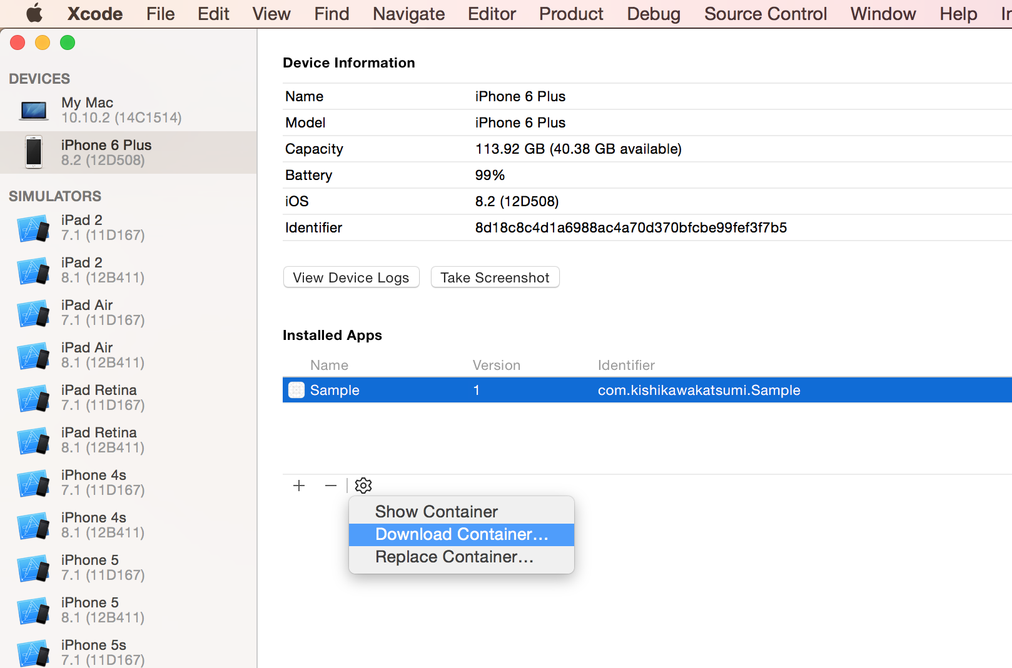Click the red close window button
Image resolution: width=1012 pixels, height=668 pixels.
18,42
